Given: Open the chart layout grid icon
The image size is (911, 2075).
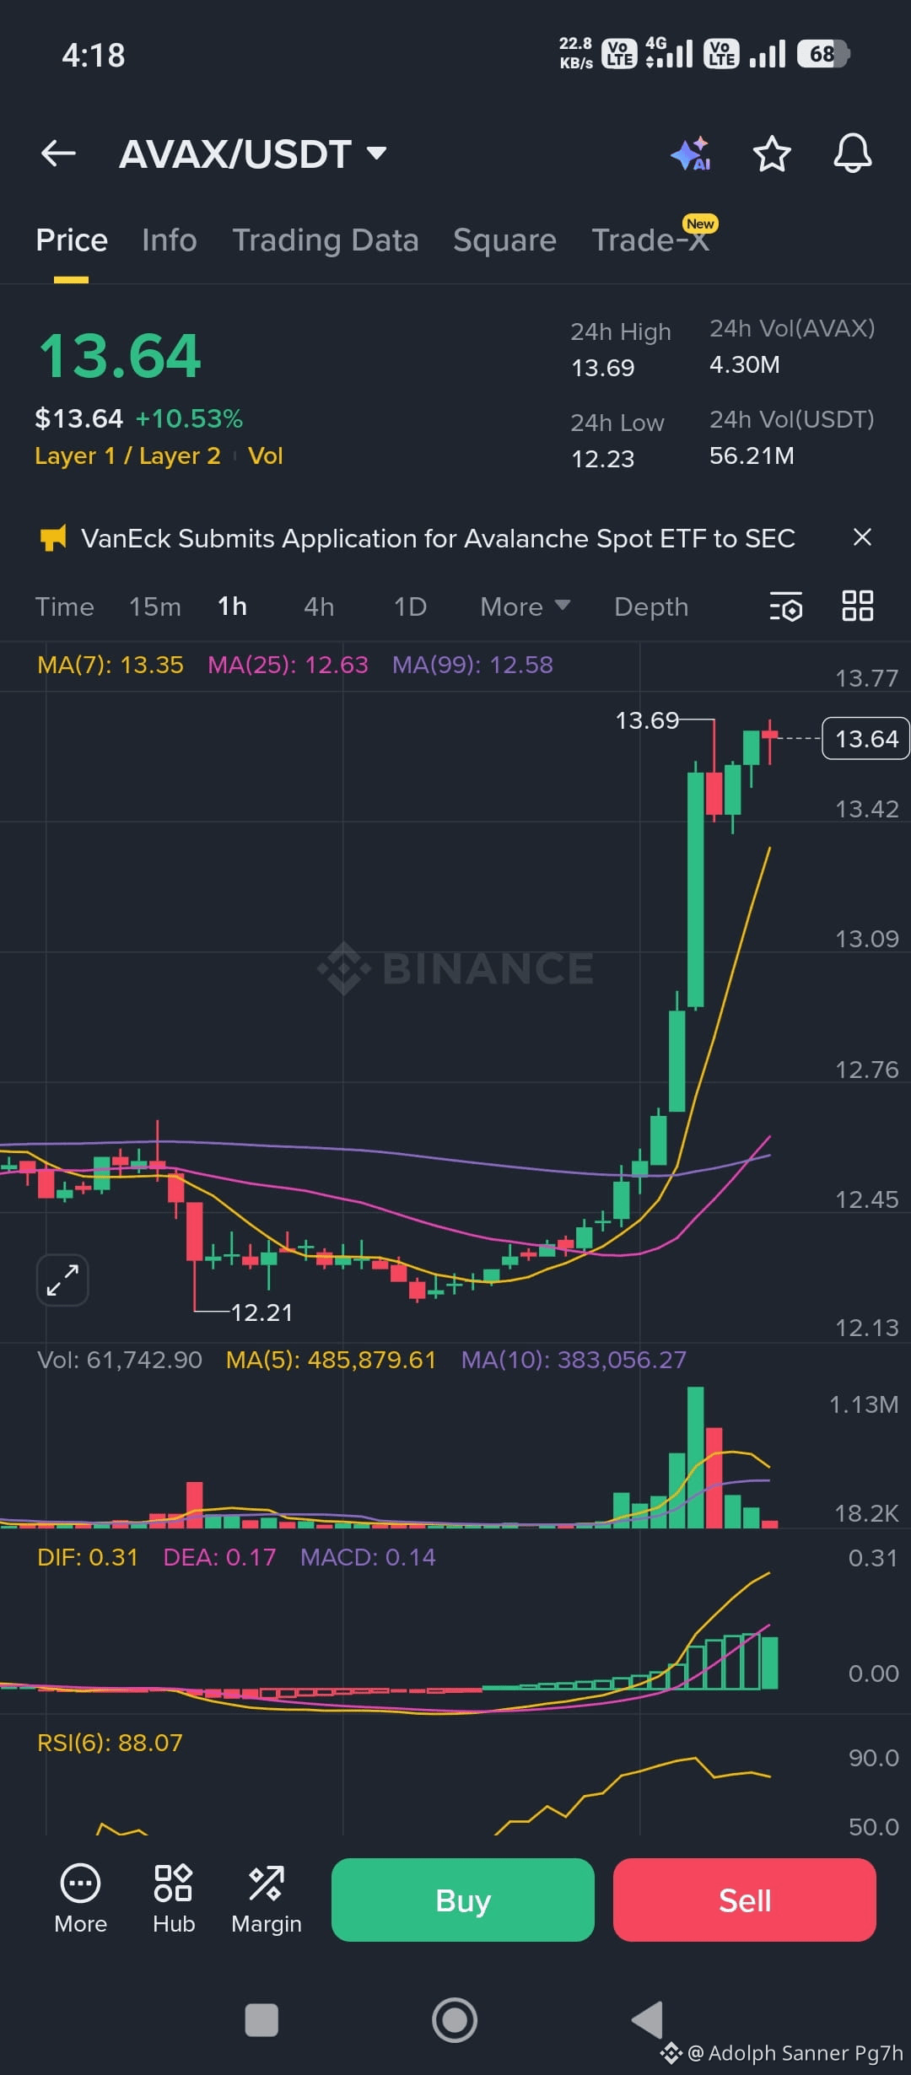Looking at the screenshot, I should coord(857,606).
